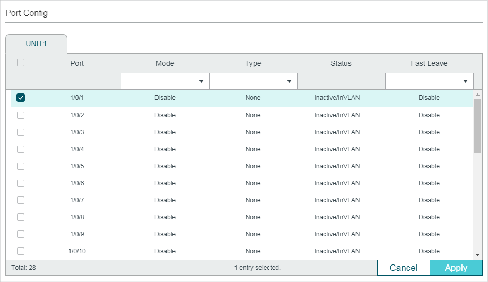Expand the Type dropdown menu

pos(253,81)
